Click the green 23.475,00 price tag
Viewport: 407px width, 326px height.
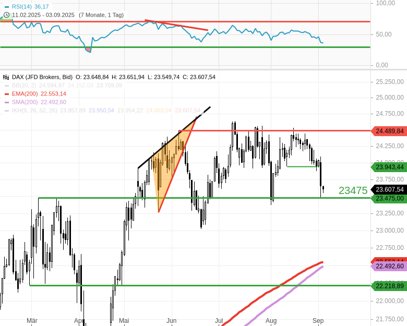tap(389, 198)
